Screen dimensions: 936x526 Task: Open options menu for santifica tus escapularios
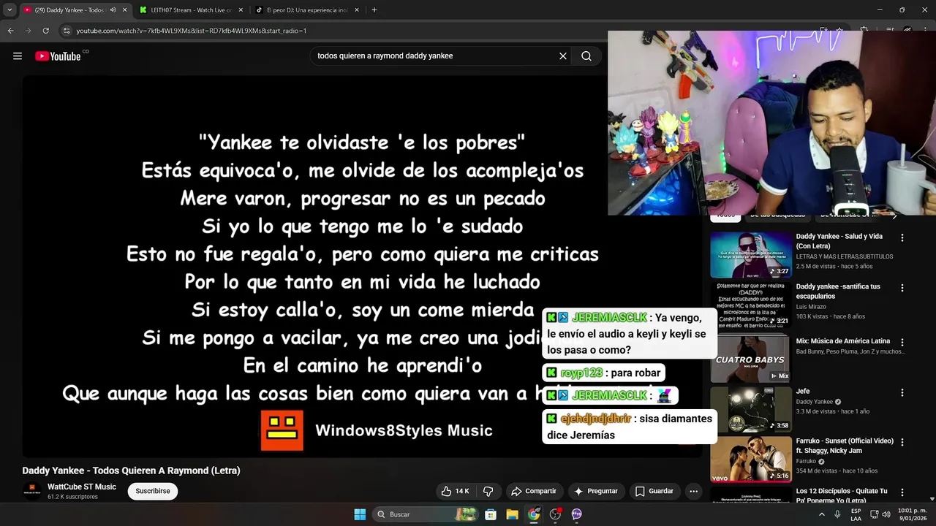(x=902, y=288)
